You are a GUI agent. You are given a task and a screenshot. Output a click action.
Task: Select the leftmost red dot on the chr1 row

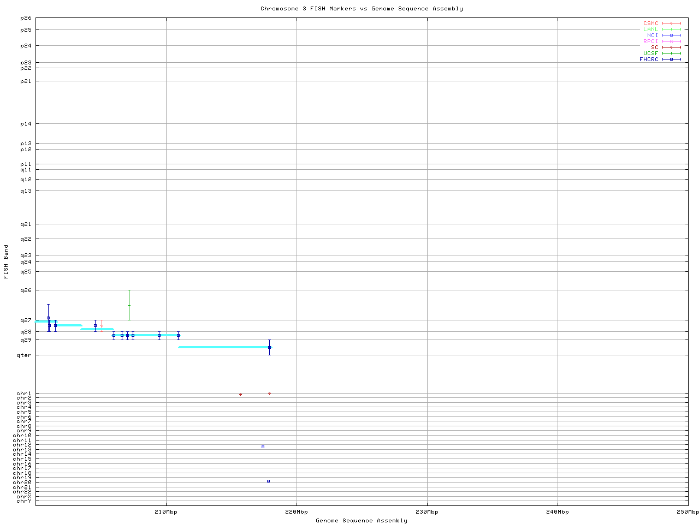tap(240, 394)
